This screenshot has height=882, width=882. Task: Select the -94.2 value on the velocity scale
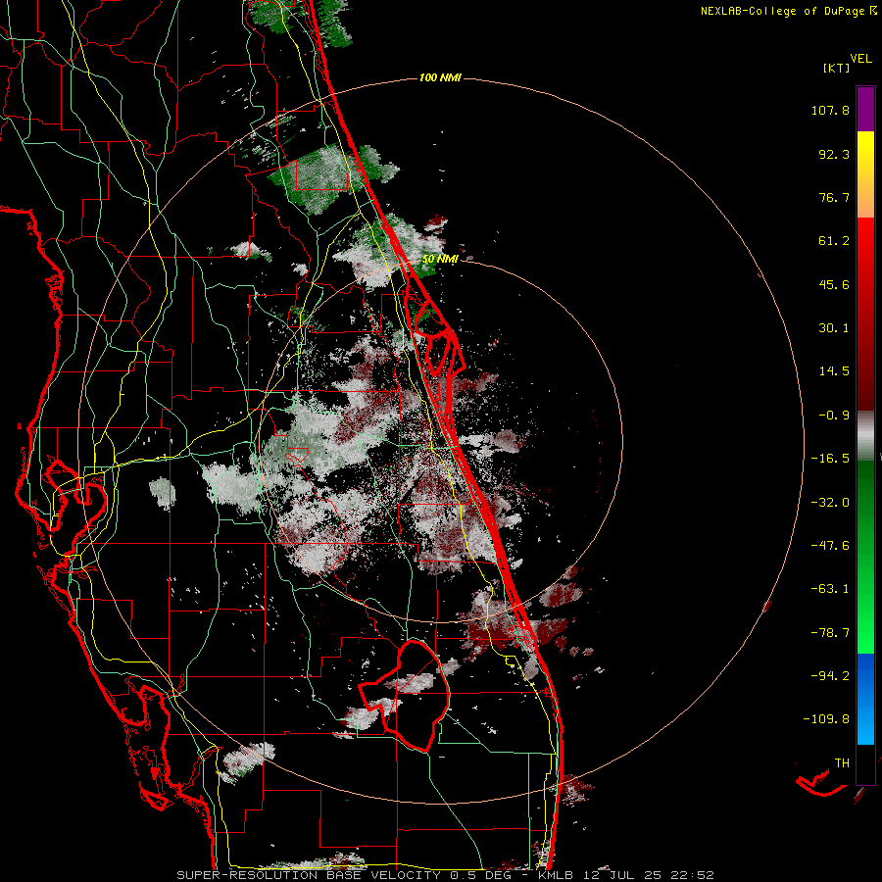pos(830,676)
